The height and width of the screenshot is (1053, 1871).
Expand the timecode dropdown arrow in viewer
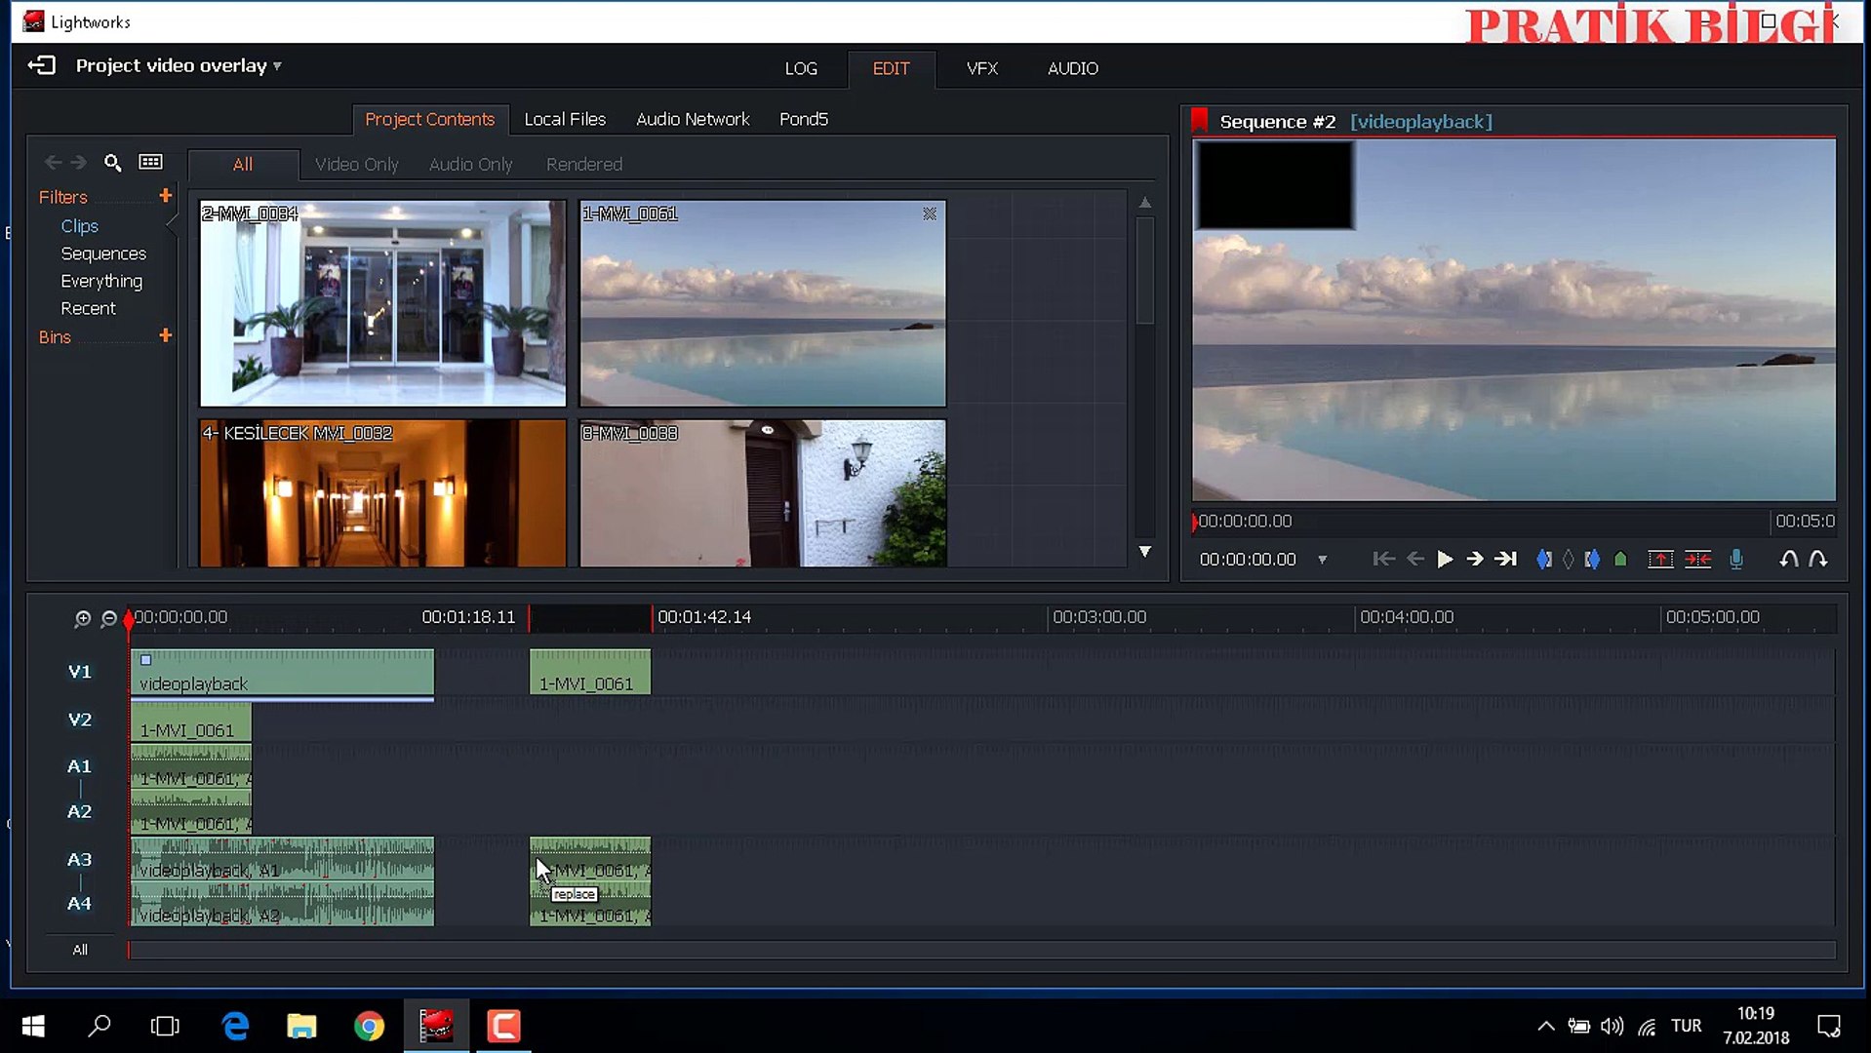[1323, 560]
